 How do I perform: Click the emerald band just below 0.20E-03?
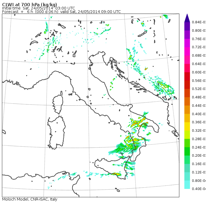point(187,160)
